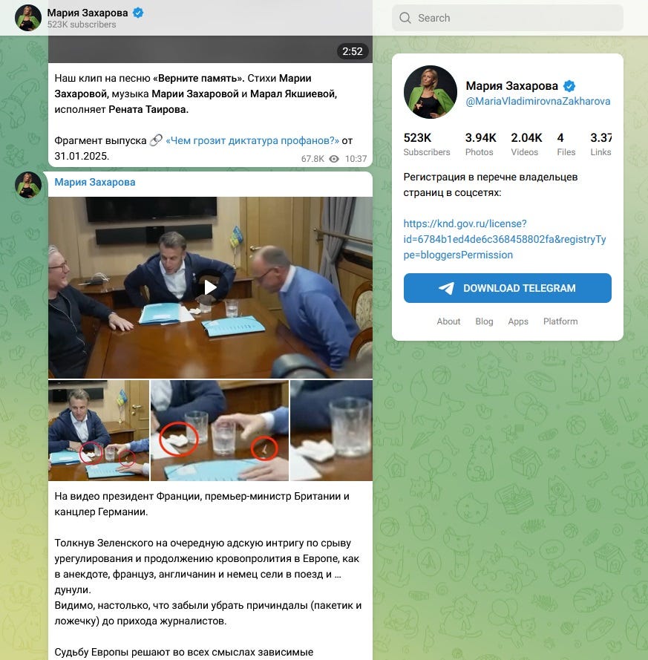Click the link chain emoji in post
Image resolution: width=648 pixels, height=660 pixels.
tap(156, 140)
